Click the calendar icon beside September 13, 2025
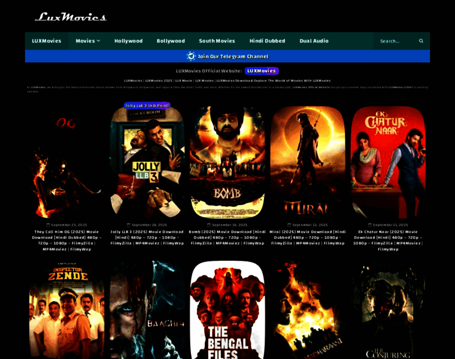This screenshot has width=455, height=359. coord(289,225)
